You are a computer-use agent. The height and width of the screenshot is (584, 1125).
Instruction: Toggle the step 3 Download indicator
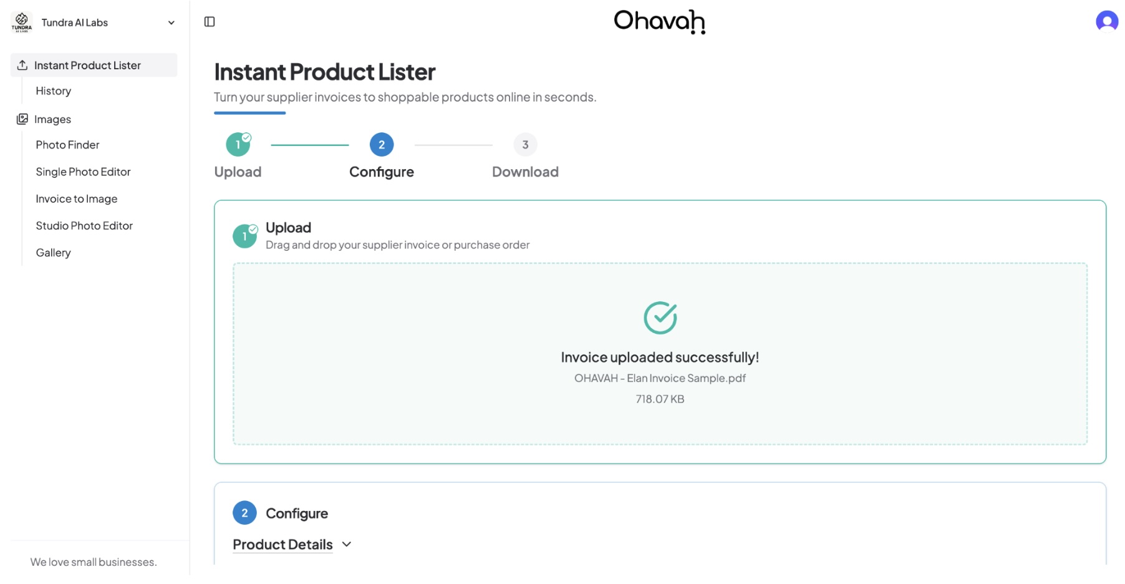click(525, 144)
